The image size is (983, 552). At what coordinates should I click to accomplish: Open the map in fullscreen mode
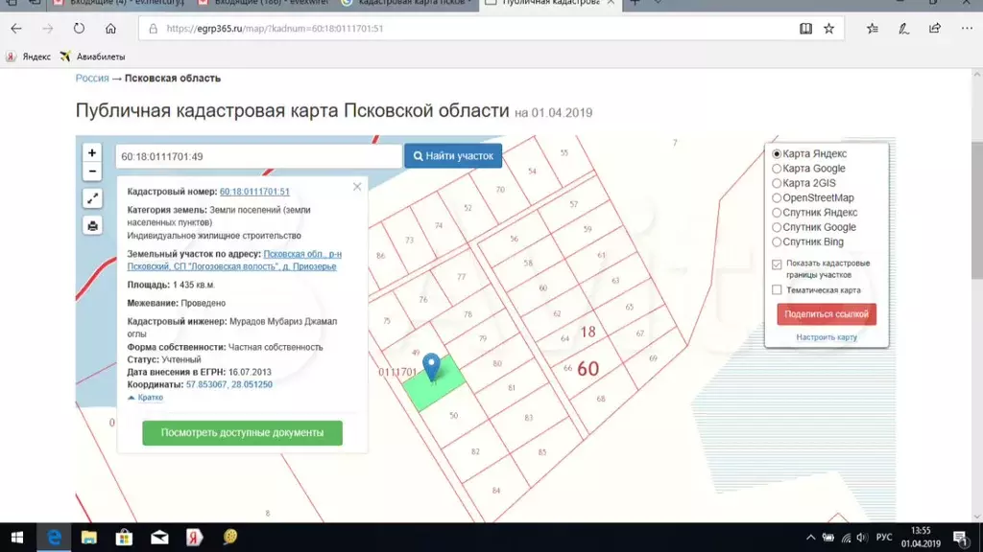tap(92, 199)
